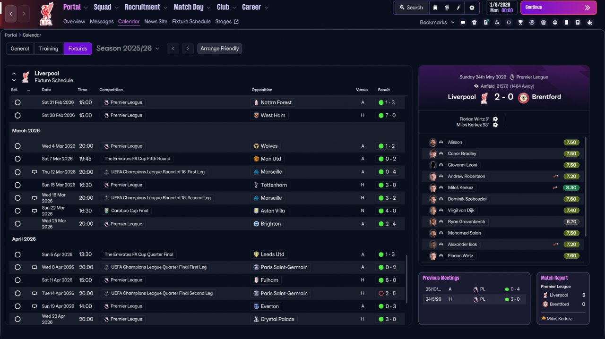Click the TV icon on Everton fixture row

click(x=35, y=306)
